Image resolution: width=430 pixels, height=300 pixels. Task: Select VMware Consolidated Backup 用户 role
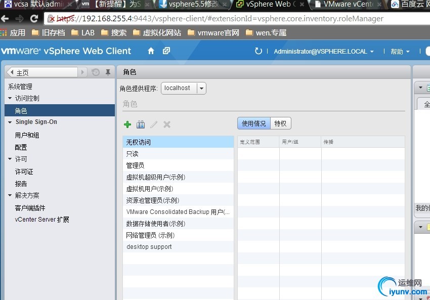178,212
